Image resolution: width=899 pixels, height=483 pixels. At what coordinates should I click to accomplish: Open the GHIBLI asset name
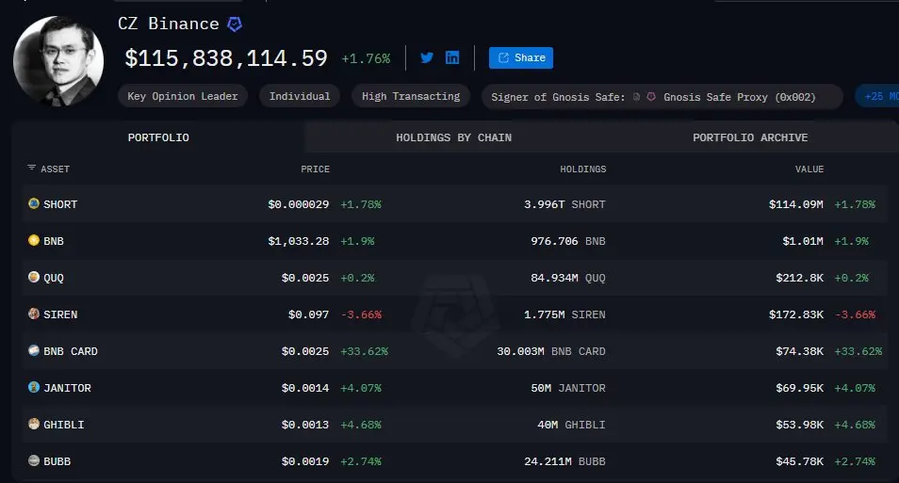coord(64,425)
